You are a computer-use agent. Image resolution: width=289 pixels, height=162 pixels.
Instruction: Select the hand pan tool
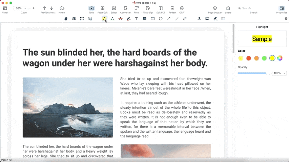66,19
